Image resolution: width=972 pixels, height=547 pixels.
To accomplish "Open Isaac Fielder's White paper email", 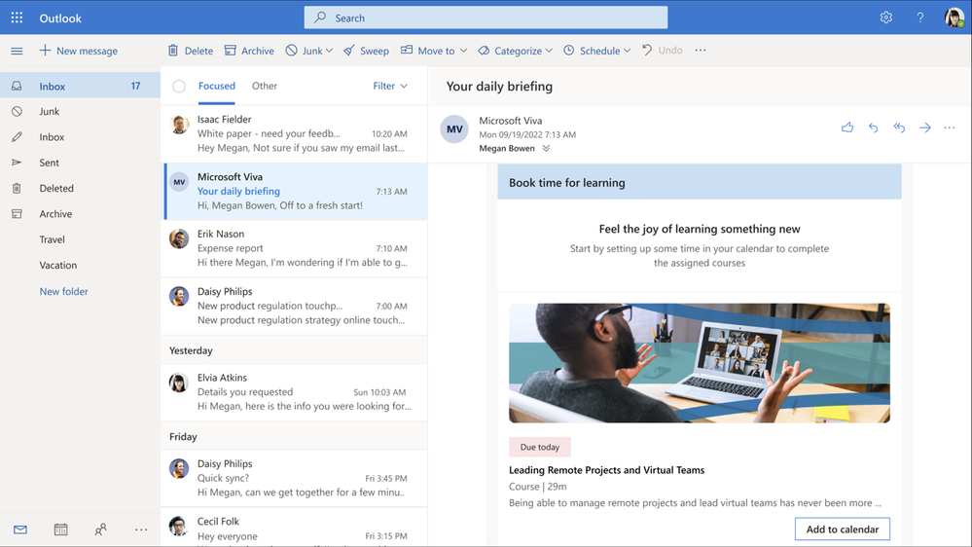I will [294, 134].
